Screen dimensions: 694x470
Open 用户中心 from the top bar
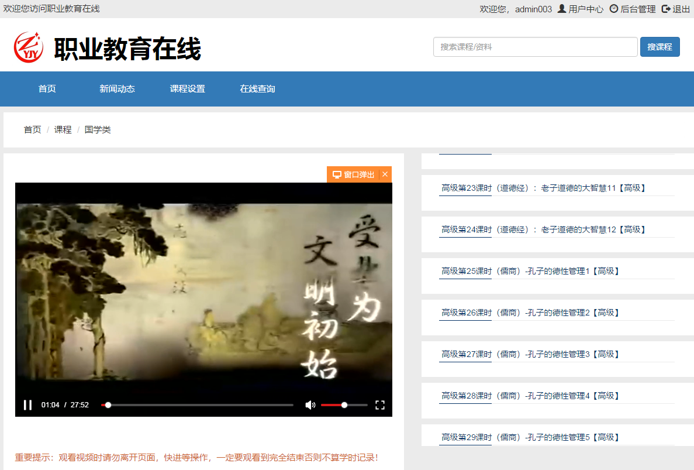click(580, 9)
